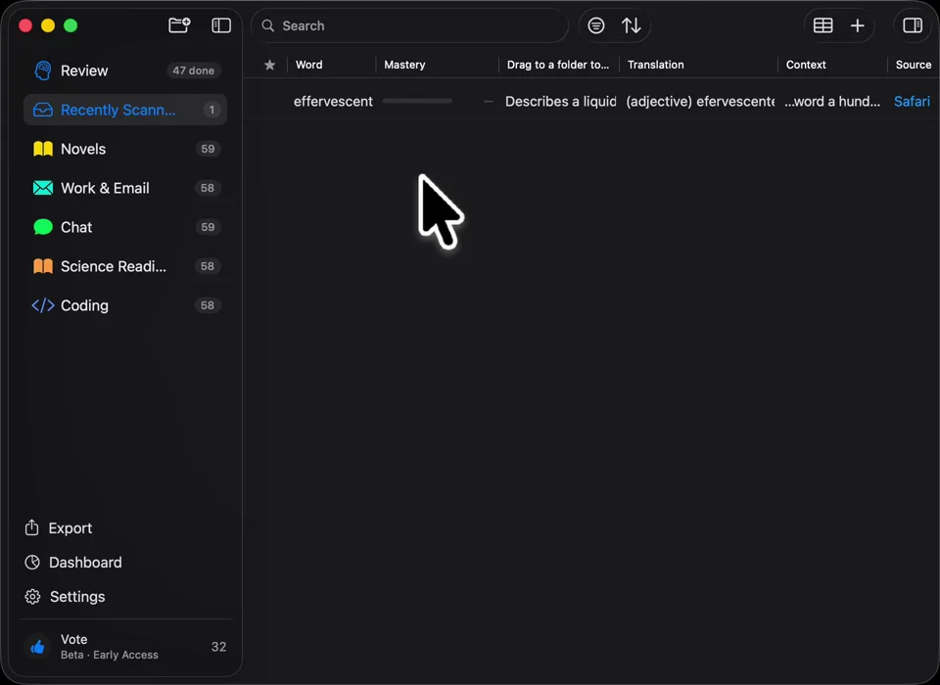Select the Recently Scanned folder
This screenshot has height=685, width=940.
[x=125, y=110]
